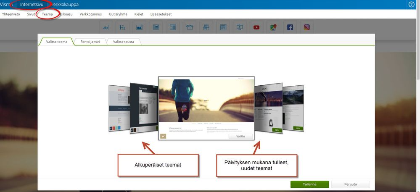Open the Uutisryhmä menu item
This screenshot has height=192, width=420.
[118, 14]
